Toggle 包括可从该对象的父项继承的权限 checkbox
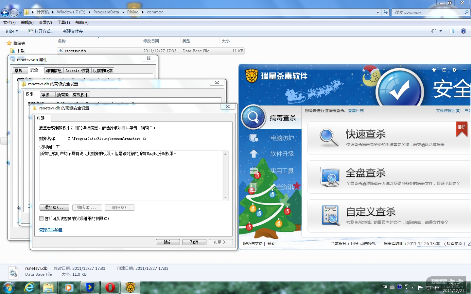The image size is (471, 294). [41, 219]
